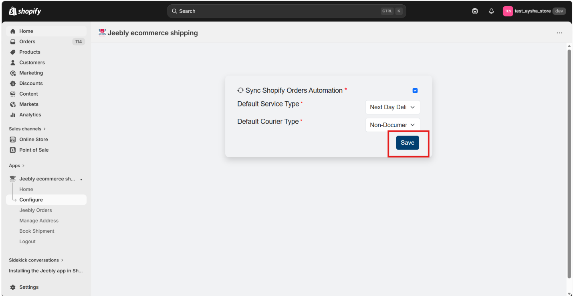The image size is (573, 296).
Task: Open 'Installing the Jeebly app' conversation
Action: 46,271
